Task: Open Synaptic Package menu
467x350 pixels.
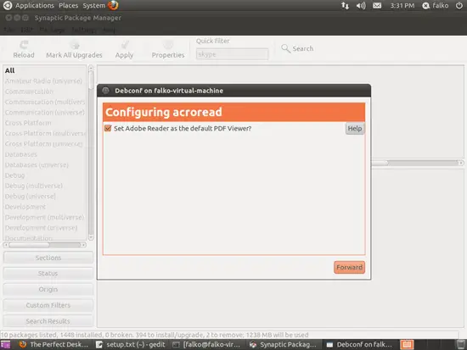Action: (x=52, y=30)
